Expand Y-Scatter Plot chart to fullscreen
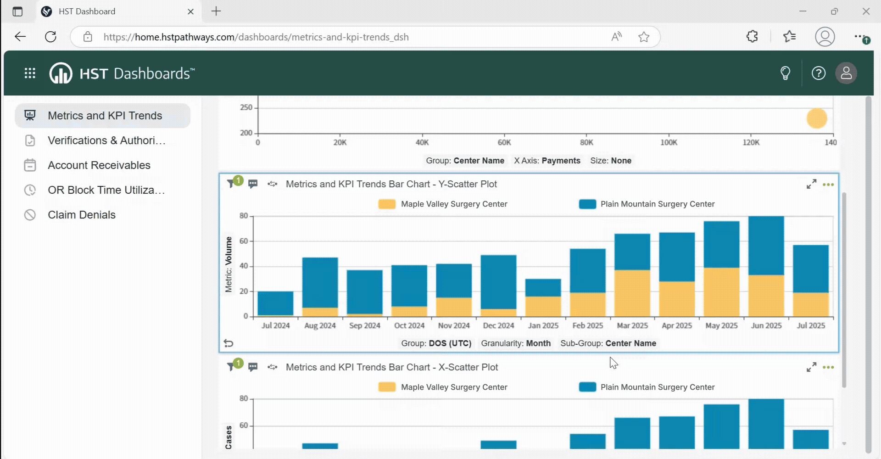881x459 pixels. 811,184
